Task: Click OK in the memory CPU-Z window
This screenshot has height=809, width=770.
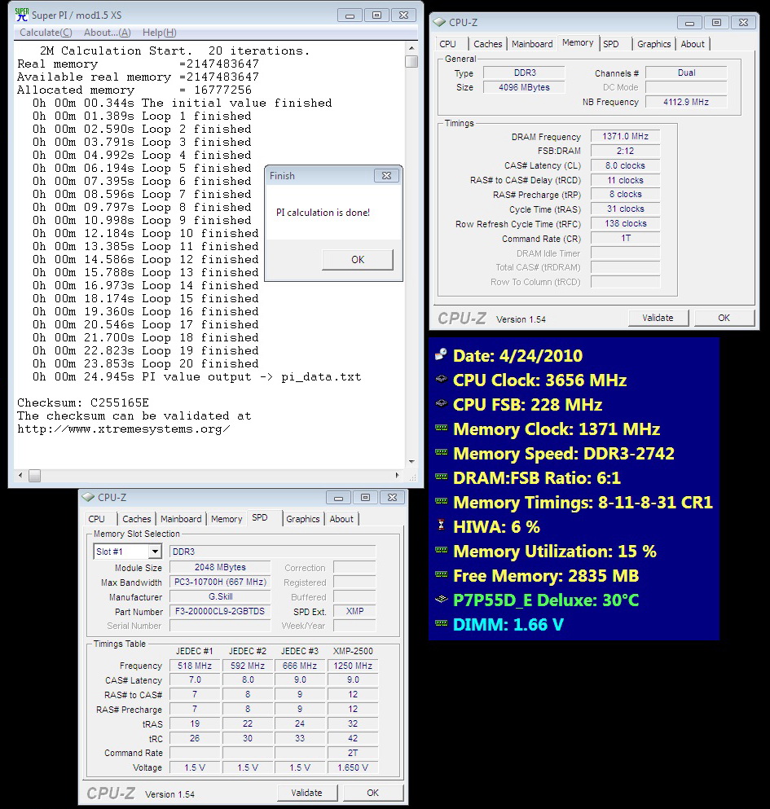Action: [724, 318]
